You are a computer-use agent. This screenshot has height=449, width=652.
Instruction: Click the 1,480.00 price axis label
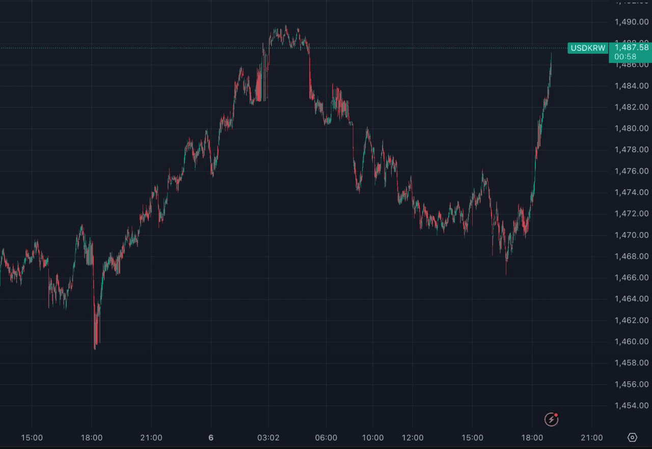[632, 128]
